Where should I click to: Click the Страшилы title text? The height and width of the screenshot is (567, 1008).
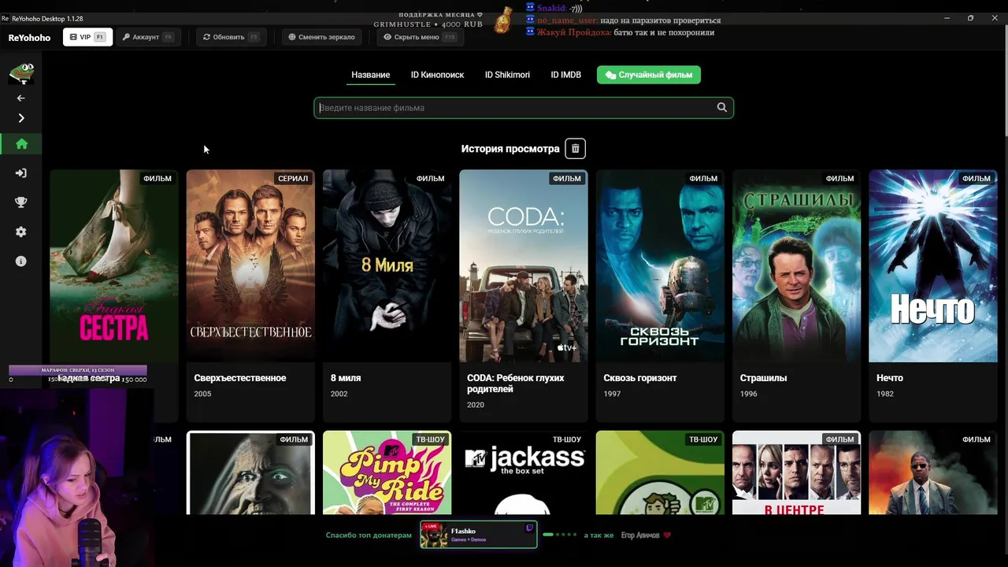click(x=763, y=378)
